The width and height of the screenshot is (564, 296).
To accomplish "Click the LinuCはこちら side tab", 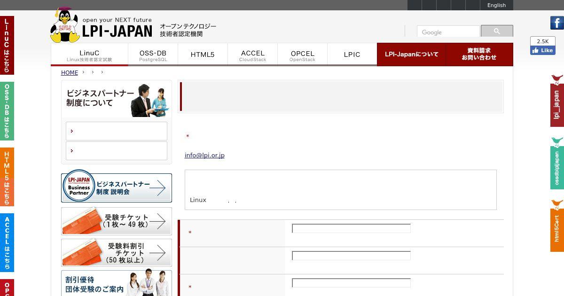I will (7, 46).
